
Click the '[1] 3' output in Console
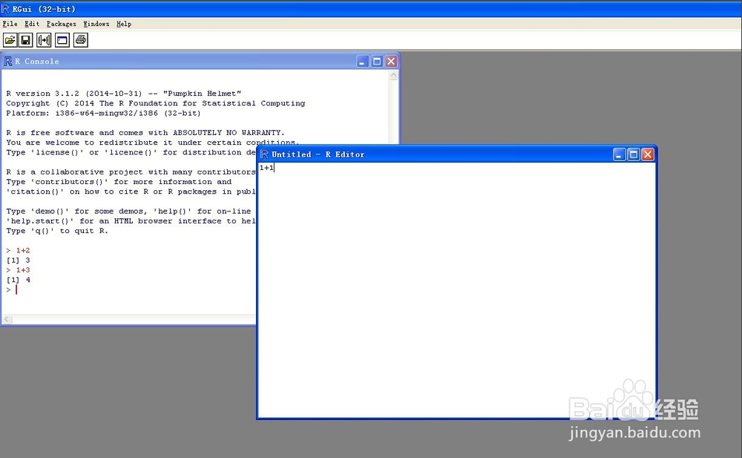pos(18,261)
